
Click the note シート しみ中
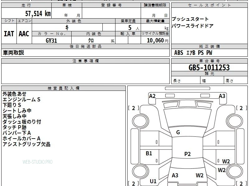(x=17, y=111)
